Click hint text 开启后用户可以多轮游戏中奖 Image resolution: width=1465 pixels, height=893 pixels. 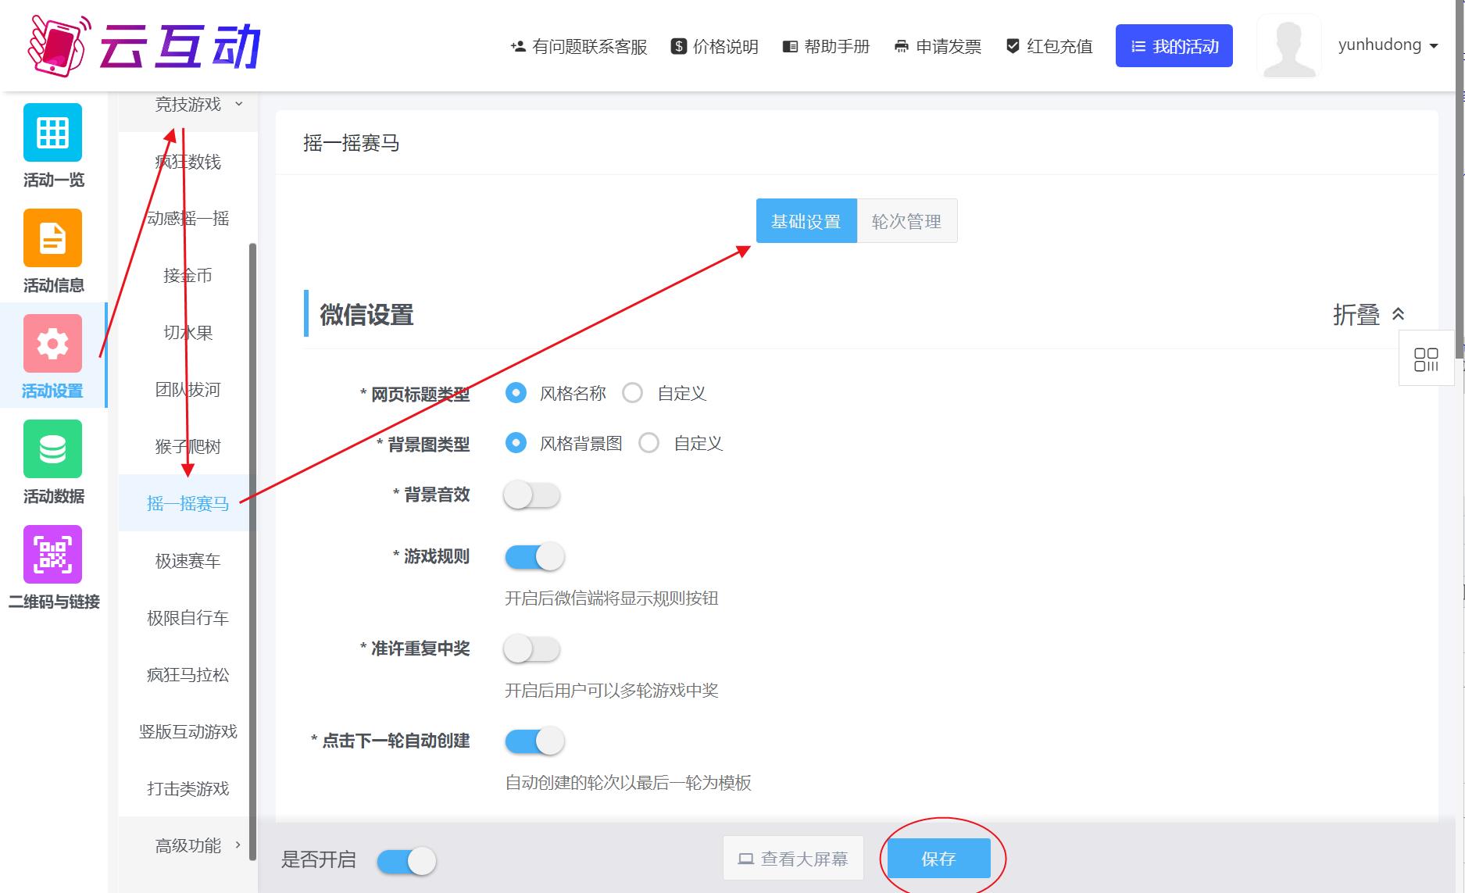point(612,691)
